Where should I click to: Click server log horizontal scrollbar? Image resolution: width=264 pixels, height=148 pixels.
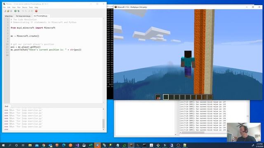193,132
